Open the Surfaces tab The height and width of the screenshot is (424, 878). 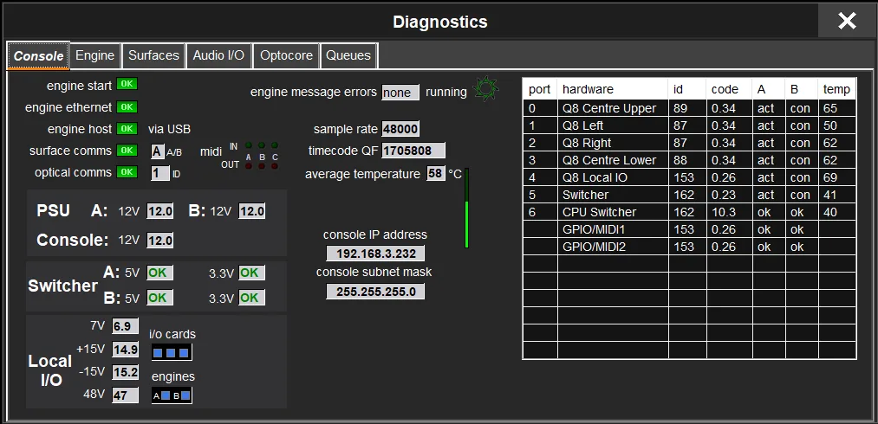[153, 55]
